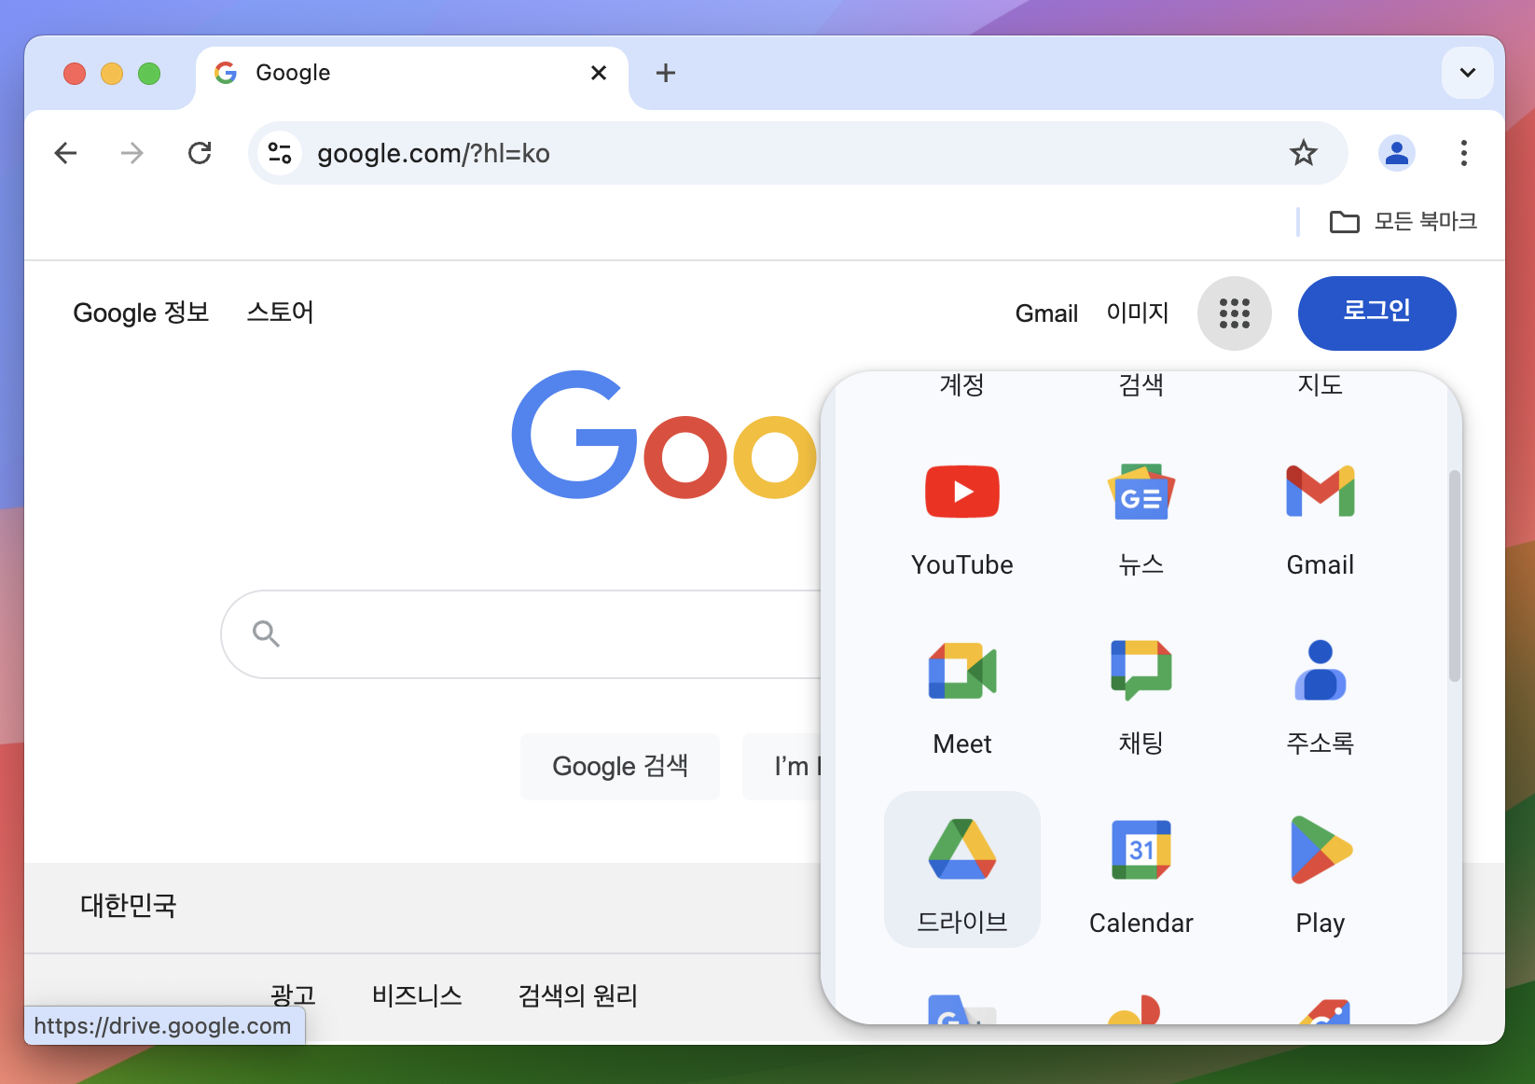Open Google Calendar app icon
This screenshot has width=1535, height=1084.
(x=1141, y=849)
